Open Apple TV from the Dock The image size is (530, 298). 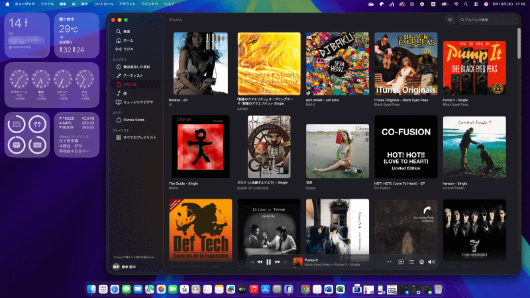(242, 289)
